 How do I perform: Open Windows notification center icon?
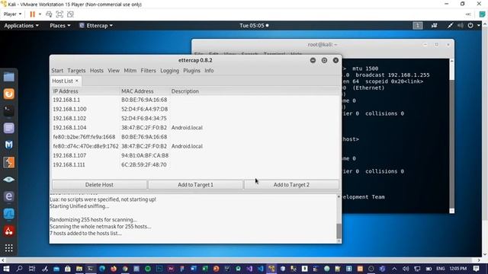(476, 269)
